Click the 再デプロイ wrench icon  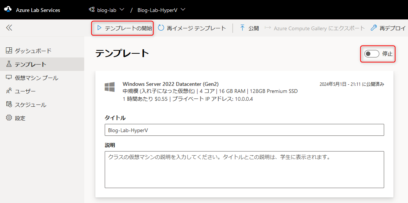(374, 28)
